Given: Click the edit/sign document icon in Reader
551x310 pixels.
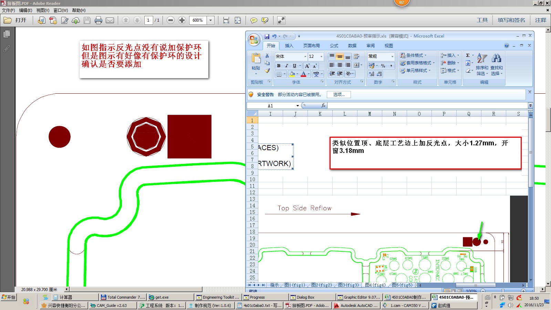Looking at the screenshot, I should click(x=64, y=20).
